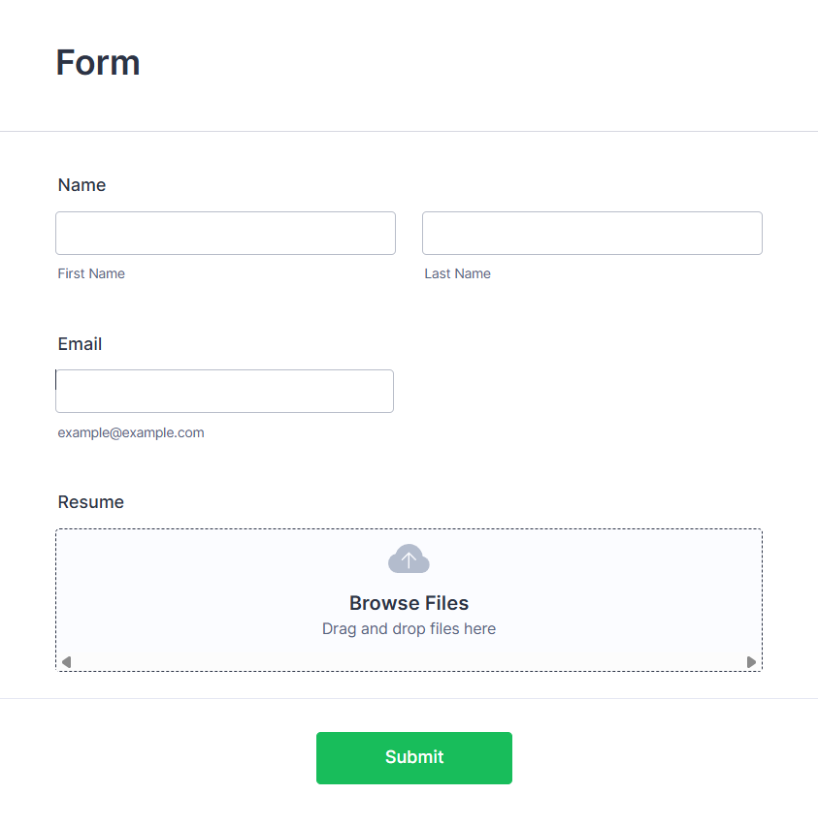The height and width of the screenshot is (827, 818).
Task: Click the 'First Name' sublabel text
Action: (x=91, y=273)
